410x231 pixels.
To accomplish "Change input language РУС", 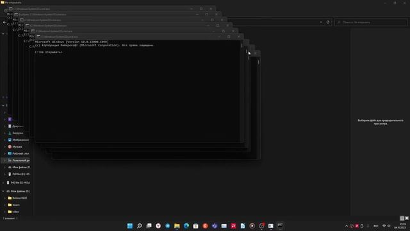I will tap(376, 226).
